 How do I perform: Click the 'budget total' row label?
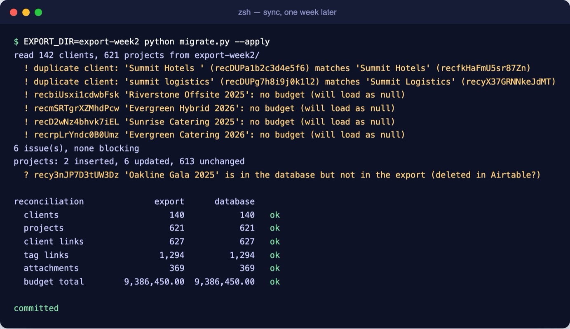point(54,282)
